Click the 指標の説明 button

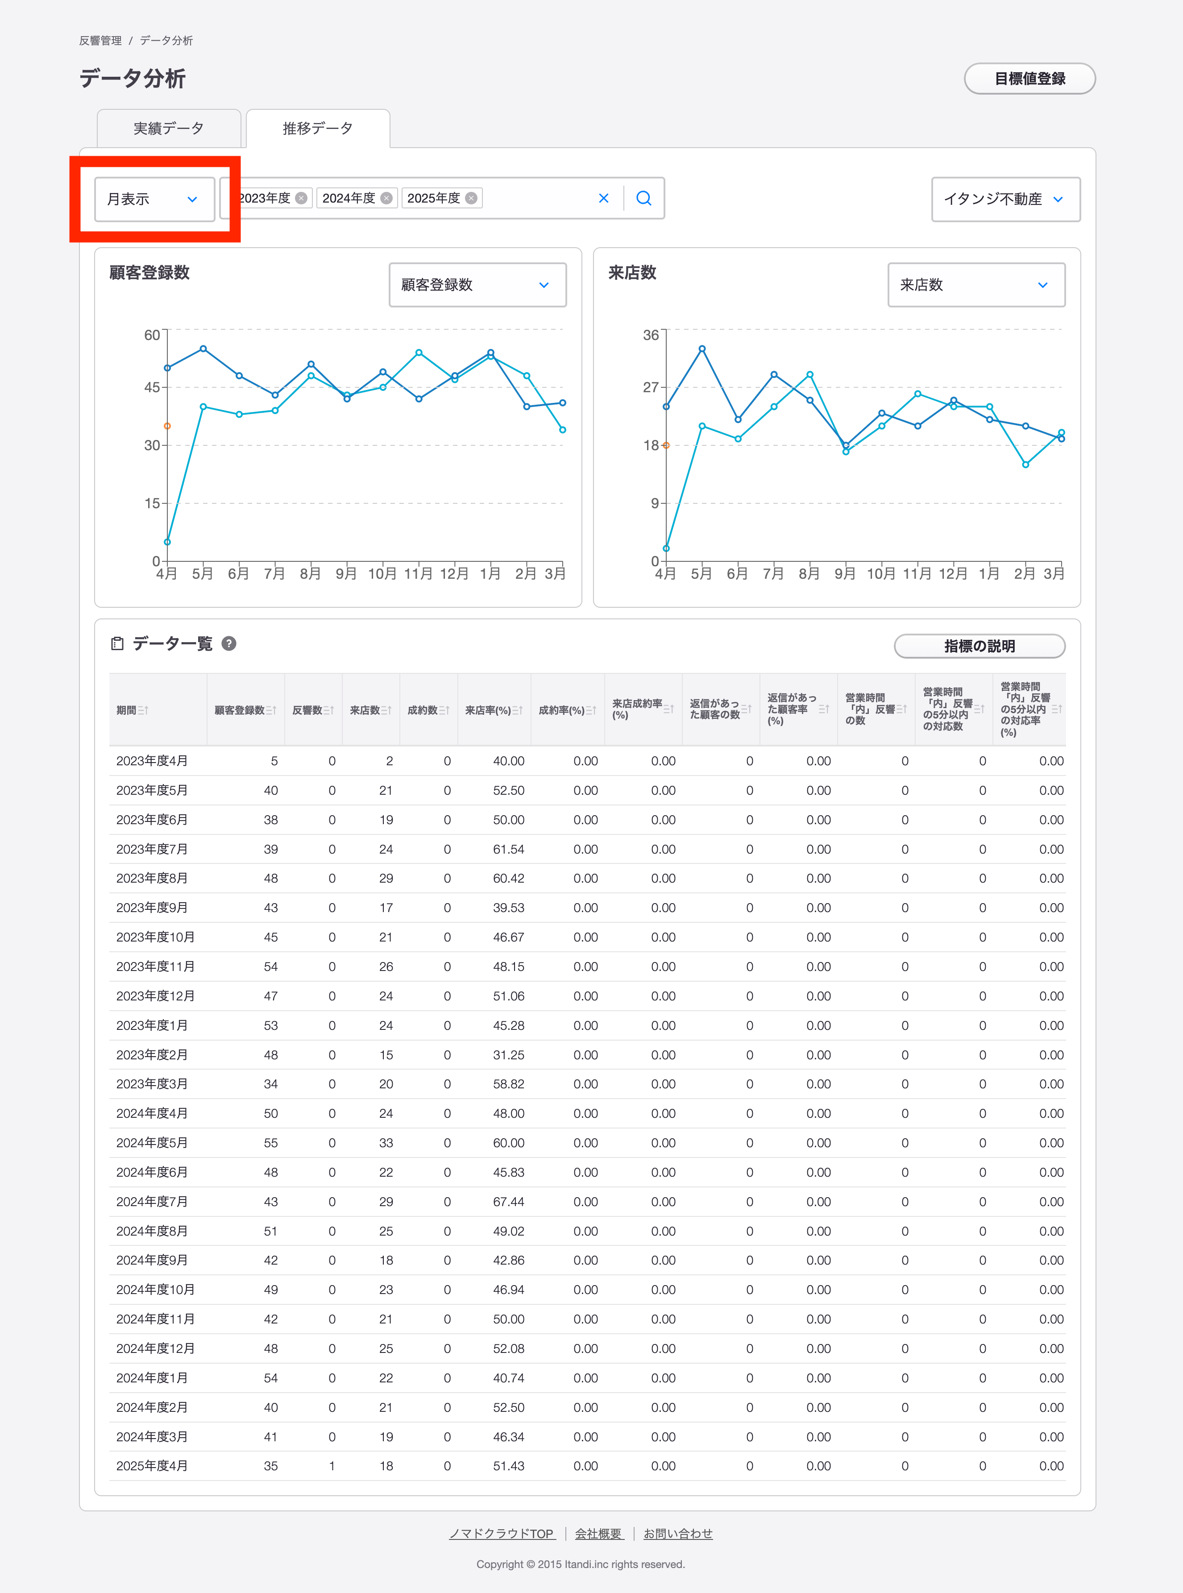[x=980, y=646]
